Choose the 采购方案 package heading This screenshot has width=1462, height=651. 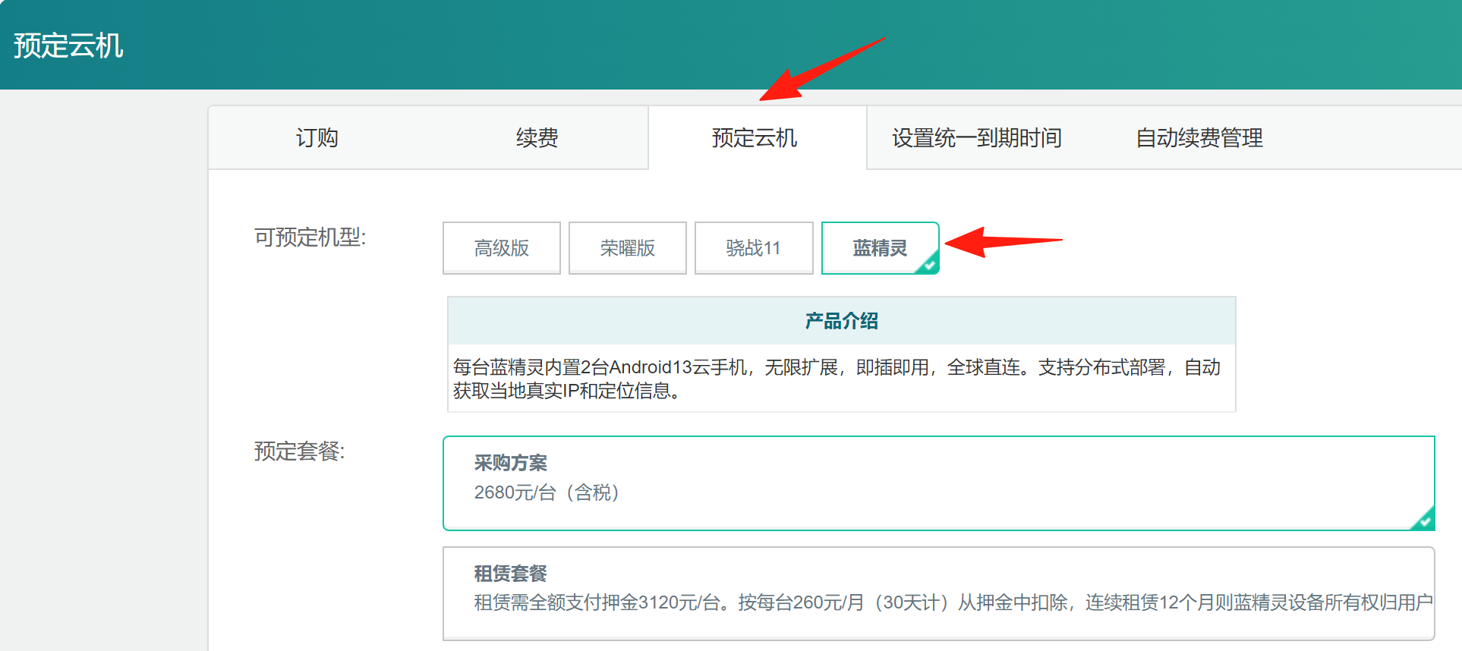(510, 463)
